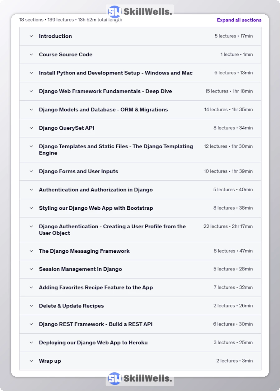This screenshot has width=280, height=391.
Task: Select Django Forms and User Inputs title
Action: (78, 171)
